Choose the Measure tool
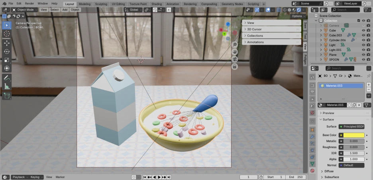This screenshot has width=373, height=180. (7, 86)
